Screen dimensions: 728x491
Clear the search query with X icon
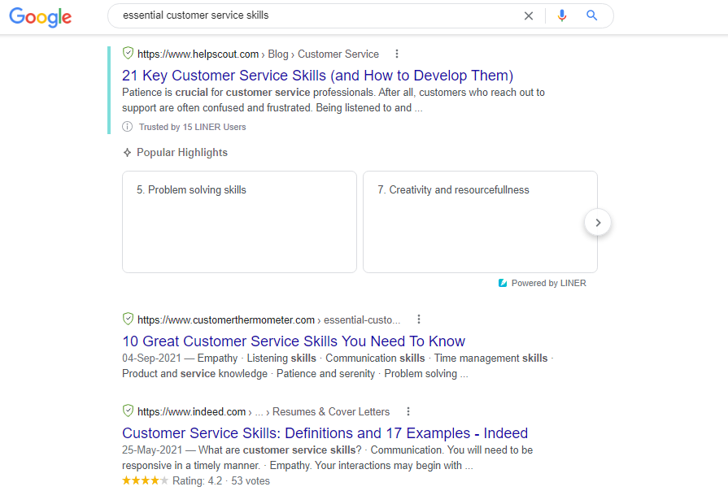click(529, 15)
